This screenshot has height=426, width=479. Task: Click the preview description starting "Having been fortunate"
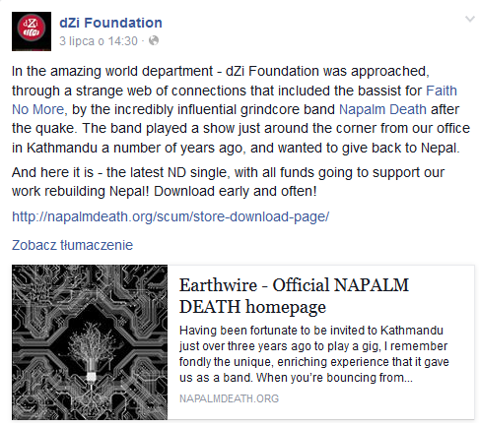313,354
